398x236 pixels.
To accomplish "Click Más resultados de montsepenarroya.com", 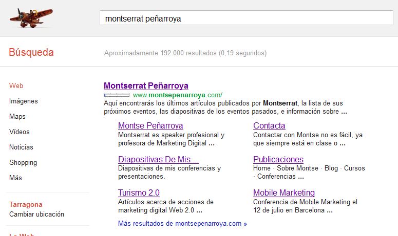I will click(182, 224).
